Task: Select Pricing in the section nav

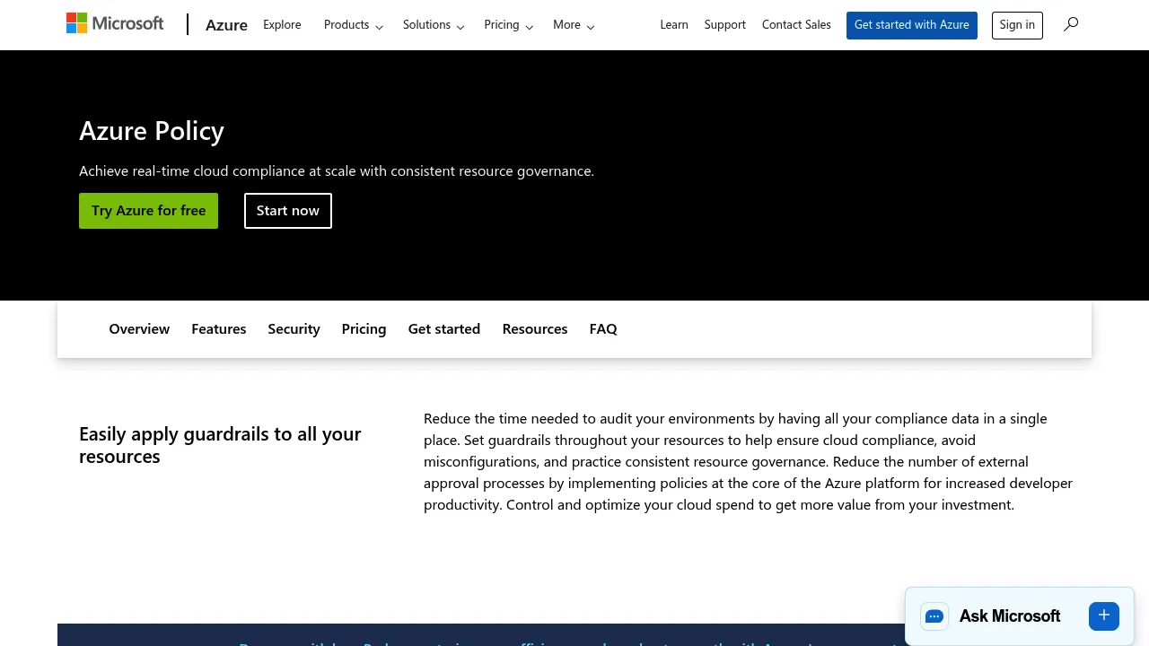Action: (364, 329)
